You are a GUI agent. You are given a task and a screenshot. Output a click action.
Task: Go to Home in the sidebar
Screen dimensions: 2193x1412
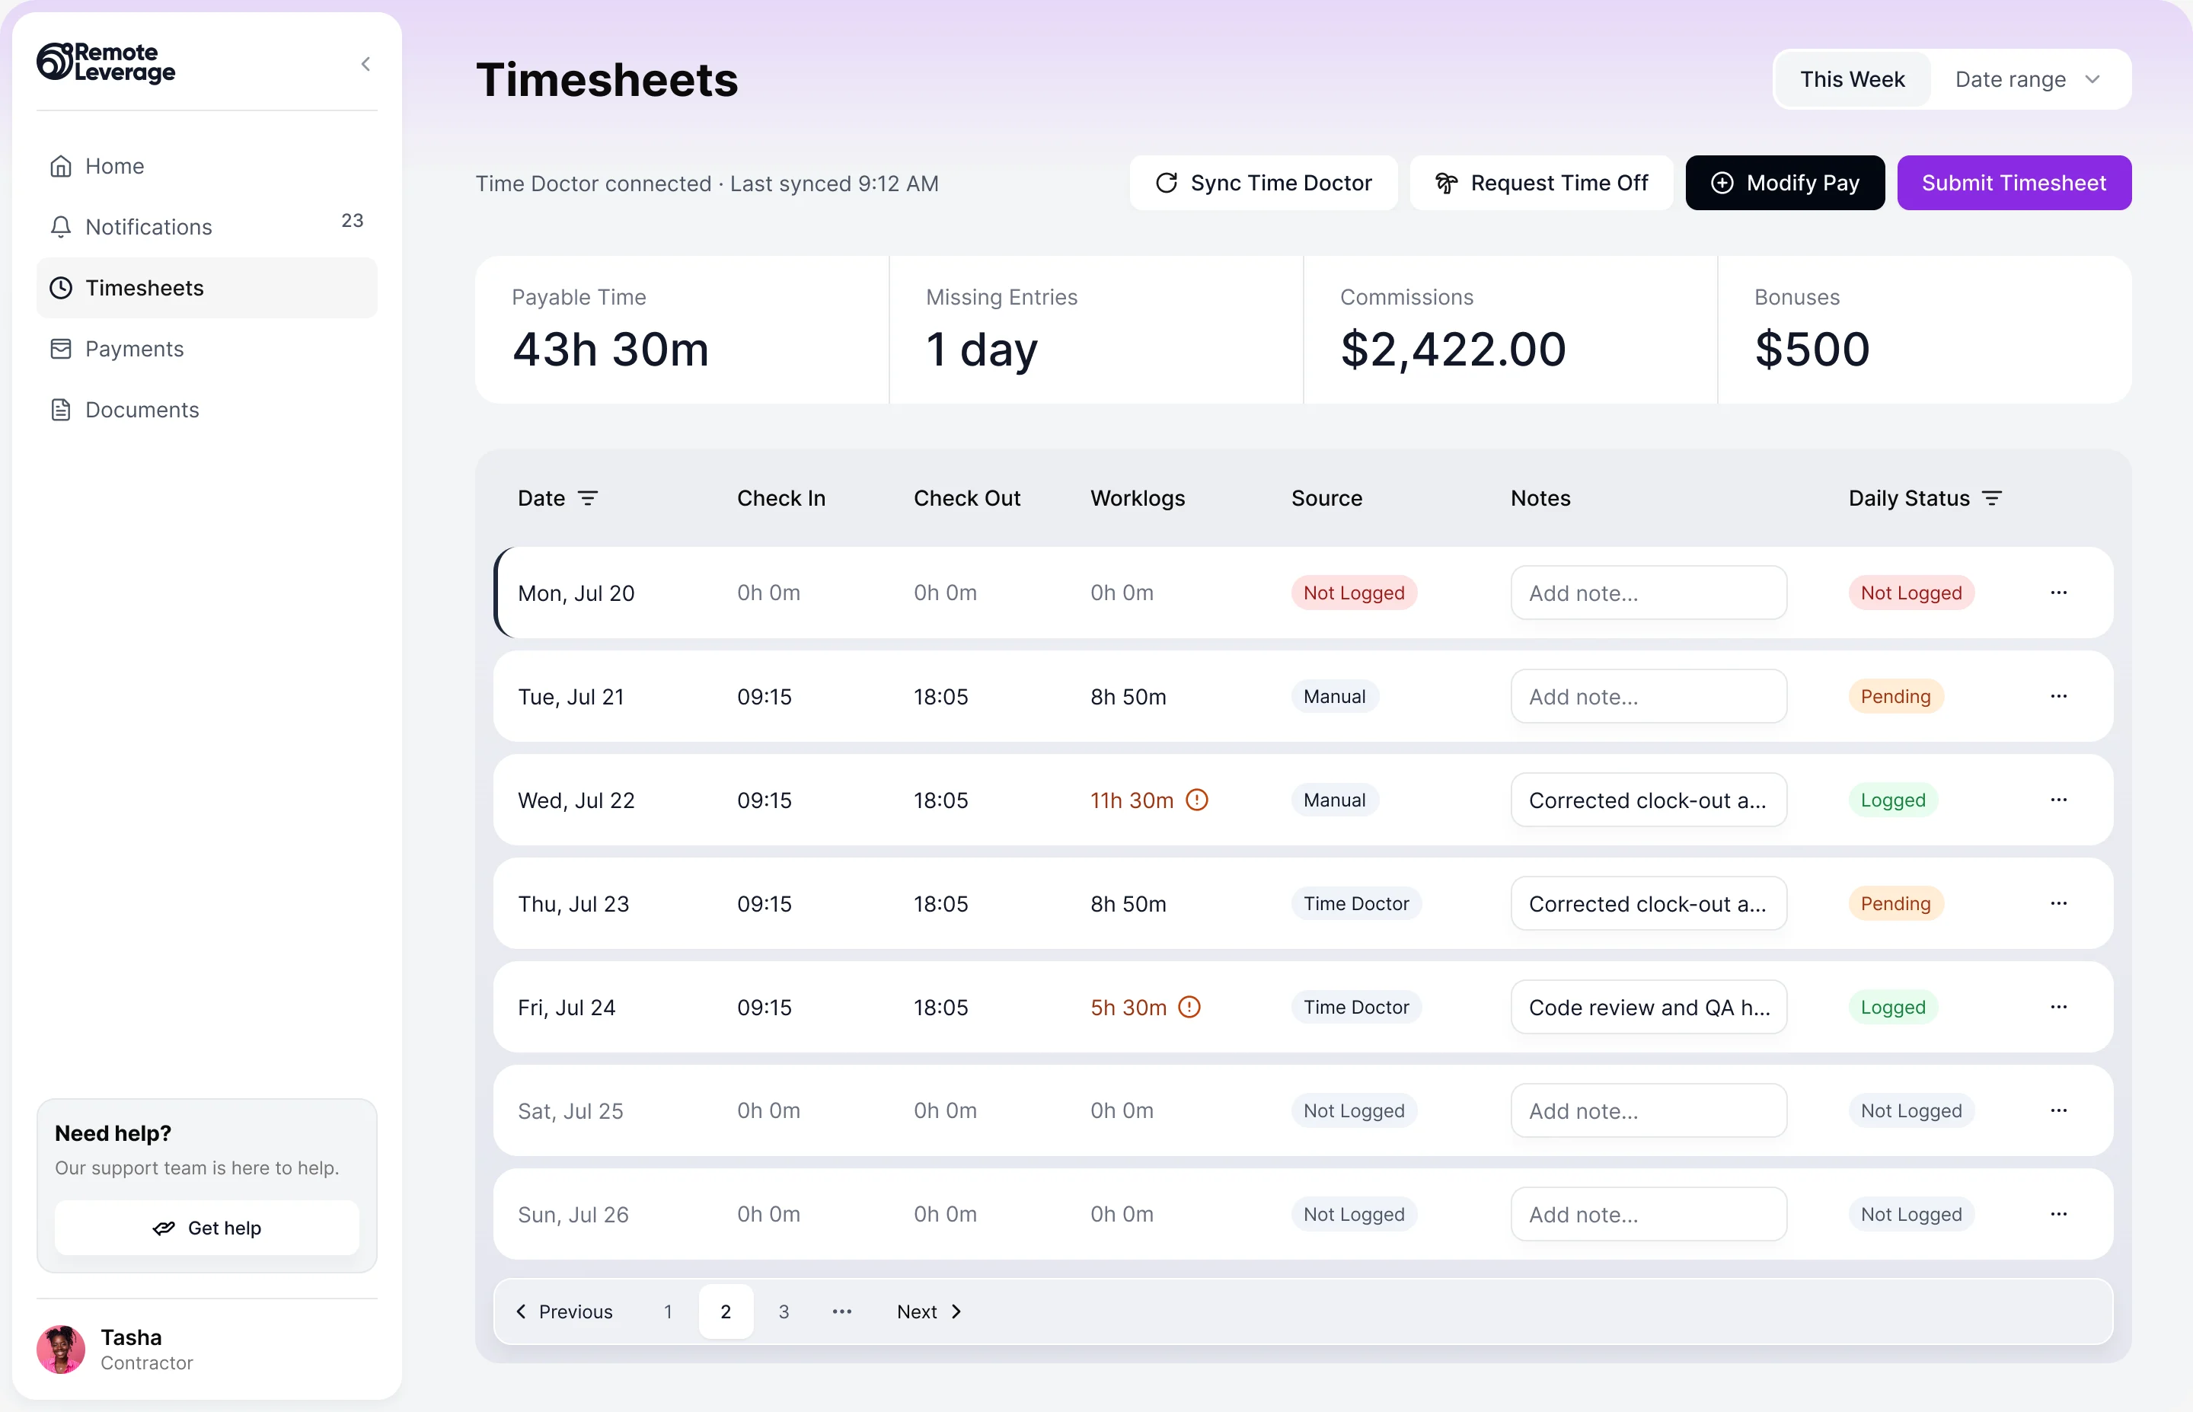point(207,166)
